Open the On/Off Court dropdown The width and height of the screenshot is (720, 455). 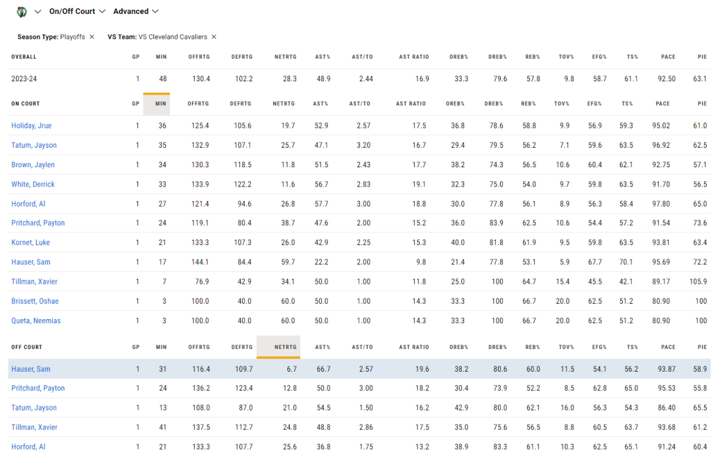(x=77, y=11)
